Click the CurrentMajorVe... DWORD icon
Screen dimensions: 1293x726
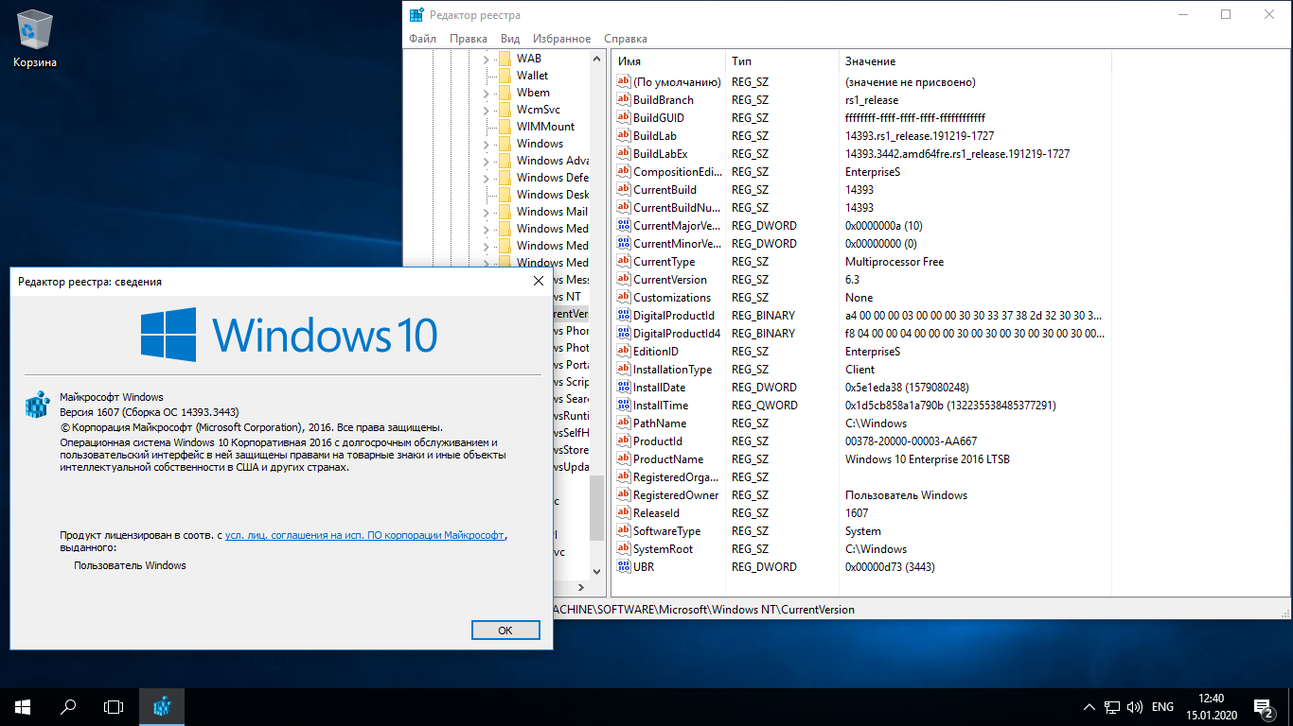point(623,225)
